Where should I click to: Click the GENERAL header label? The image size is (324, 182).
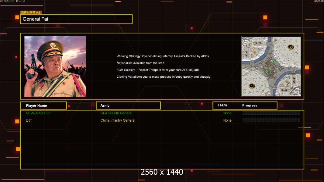point(31,12)
